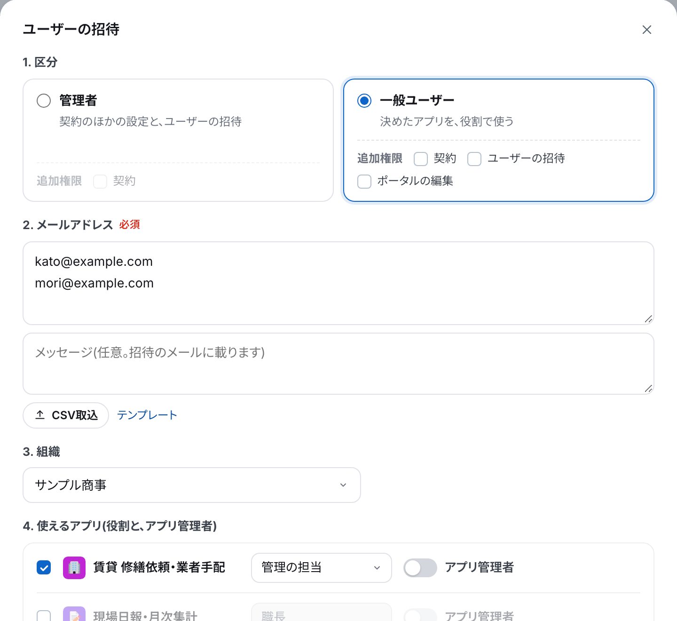The height and width of the screenshot is (621, 677).
Task: Enable the ユーザーの招待 permission checkbox
Action: (474, 159)
